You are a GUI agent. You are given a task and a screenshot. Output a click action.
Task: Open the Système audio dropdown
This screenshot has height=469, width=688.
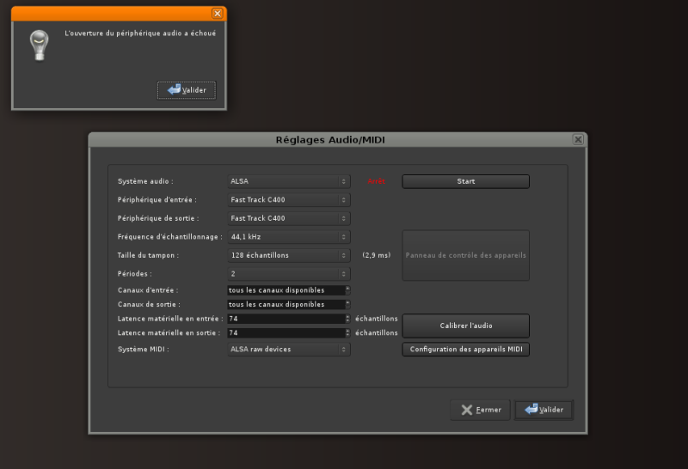[x=288, y=181]
